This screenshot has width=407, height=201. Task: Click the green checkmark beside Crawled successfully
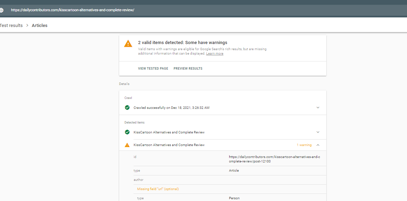click(x=127, y=107)
